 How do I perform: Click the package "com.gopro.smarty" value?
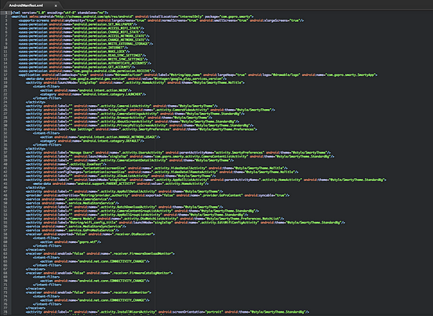[x=235, y=16]
